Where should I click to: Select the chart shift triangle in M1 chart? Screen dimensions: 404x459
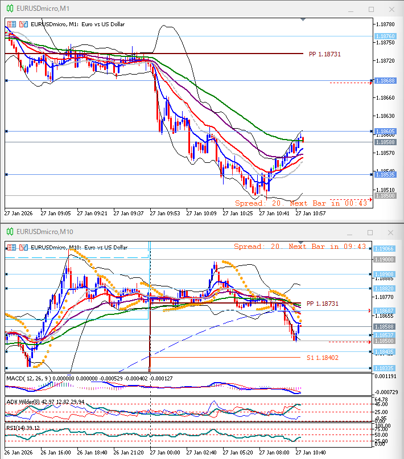(303, 19)
